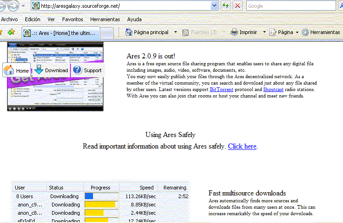Click the User column header
Screen dimensions: 343x223
tap(20, 188)
